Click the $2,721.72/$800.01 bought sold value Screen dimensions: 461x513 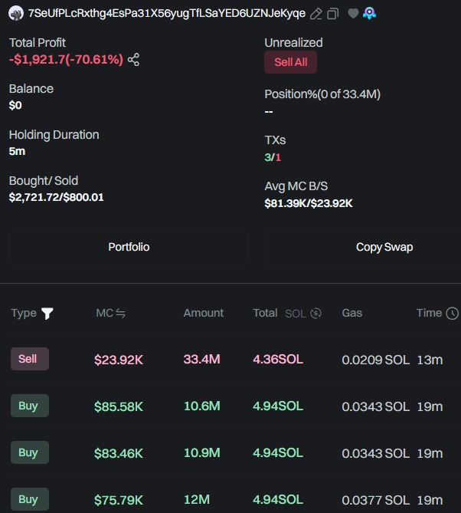point(56,197)
